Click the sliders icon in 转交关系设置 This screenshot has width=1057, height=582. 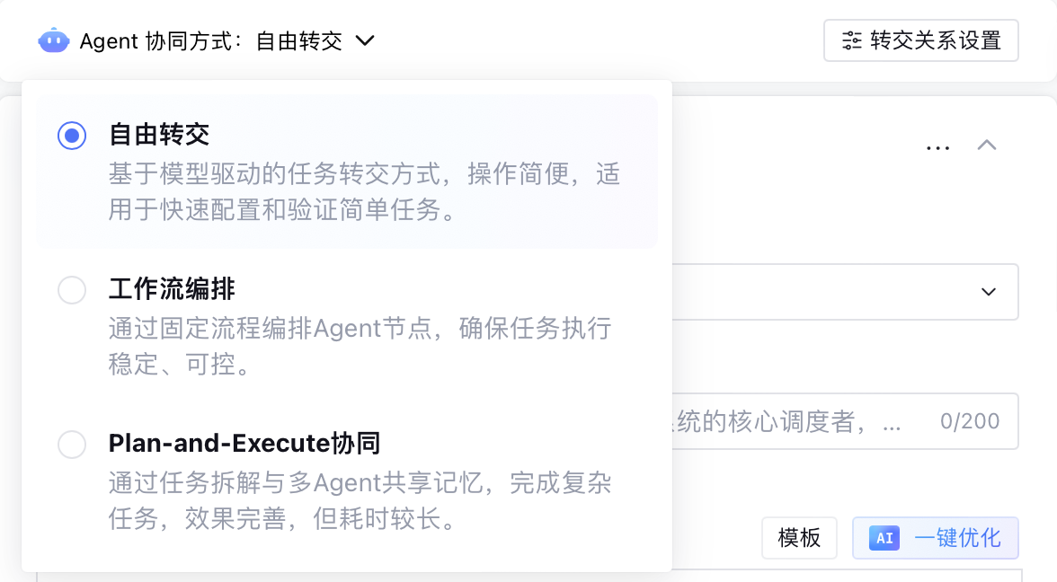tap(851, 40)
